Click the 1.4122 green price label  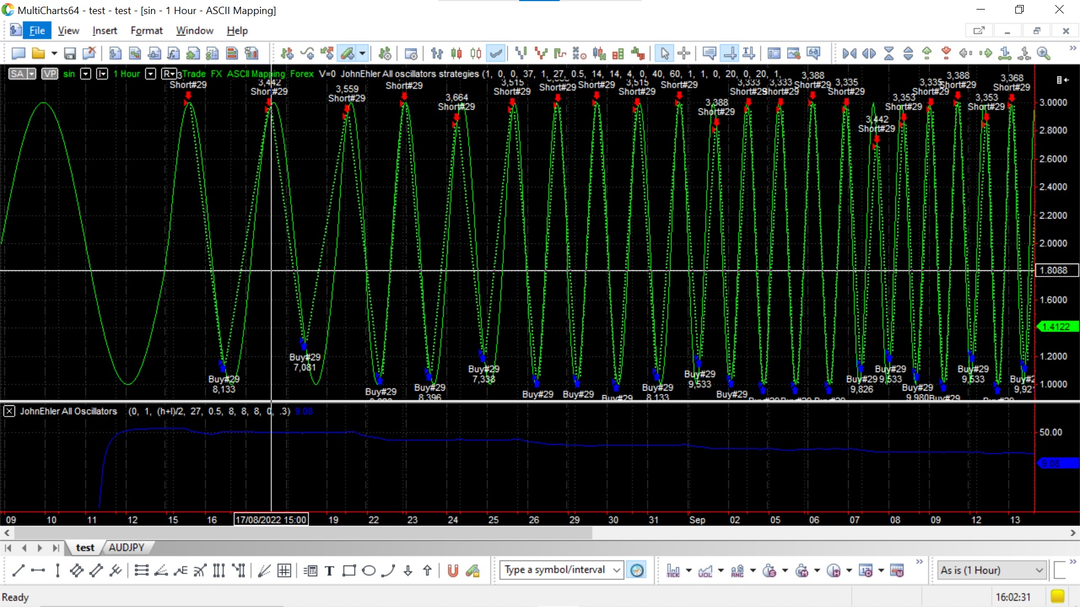point(1056,327)
